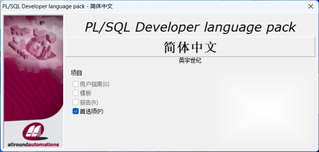Click the large 简体中文 language button

click(x=190, y=47)
